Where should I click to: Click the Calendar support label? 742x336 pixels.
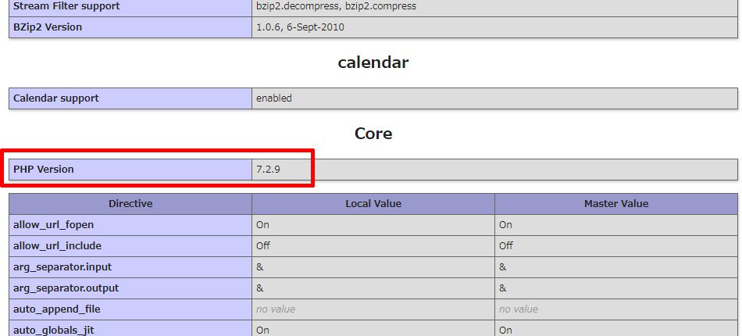(56, 98)
